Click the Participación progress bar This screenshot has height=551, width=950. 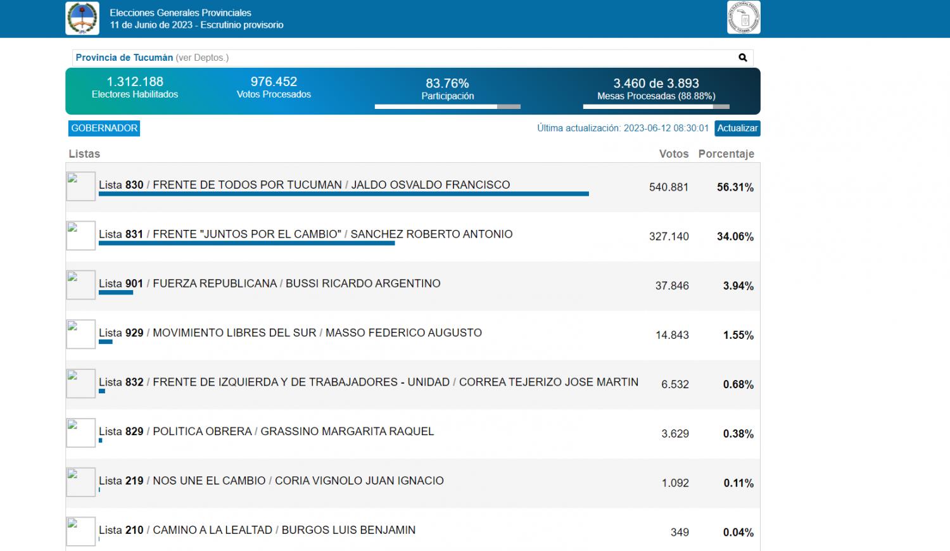coord(447,106)
